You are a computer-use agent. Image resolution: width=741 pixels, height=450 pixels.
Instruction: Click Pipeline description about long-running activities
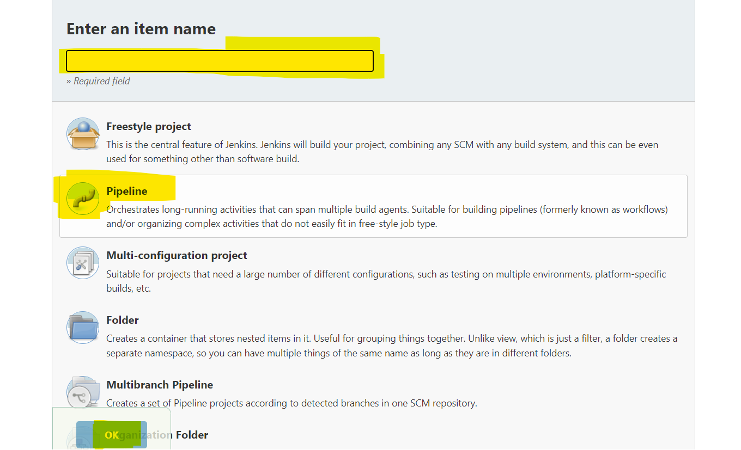click(x=387, y=217)
